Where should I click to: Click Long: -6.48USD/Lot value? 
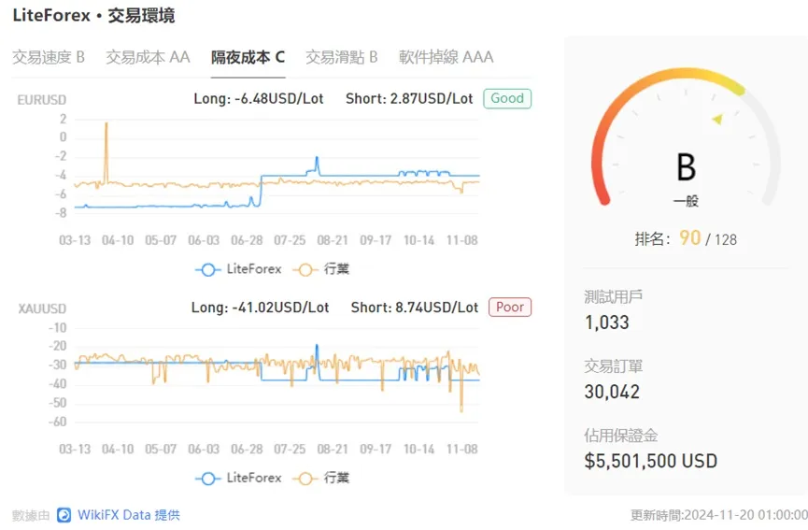click(x=259, y=98)
